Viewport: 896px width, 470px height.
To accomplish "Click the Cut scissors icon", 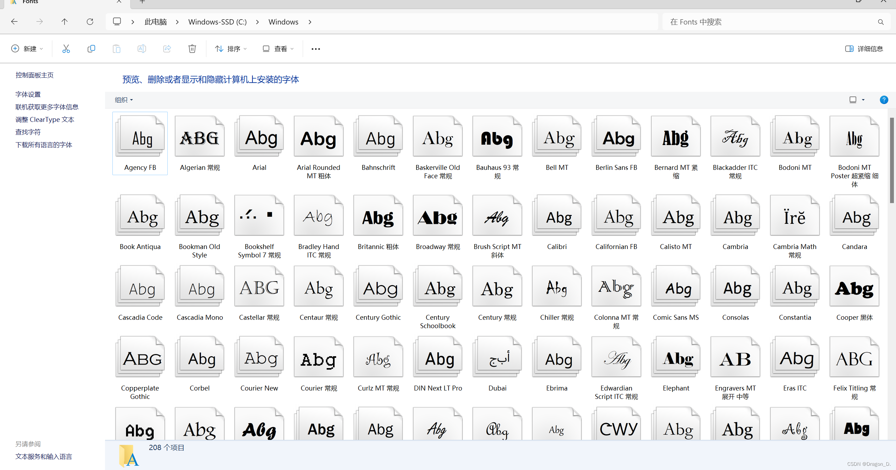I will coord(66,49).
